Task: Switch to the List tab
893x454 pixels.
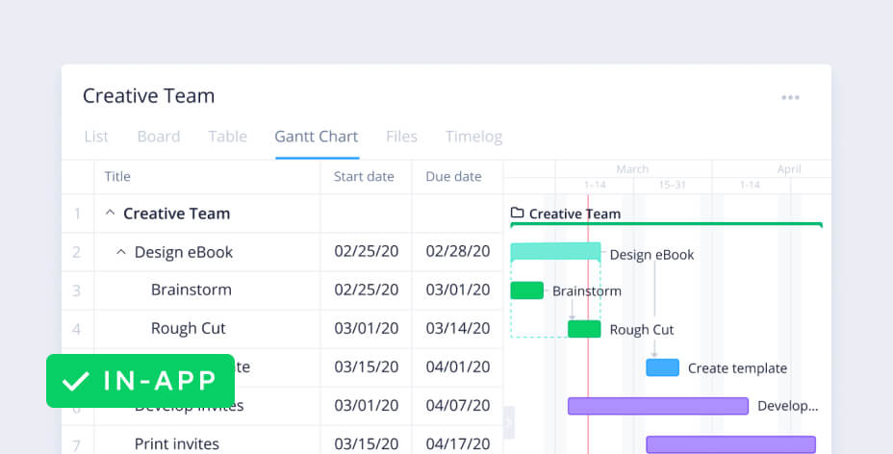Action: point(96,137)
